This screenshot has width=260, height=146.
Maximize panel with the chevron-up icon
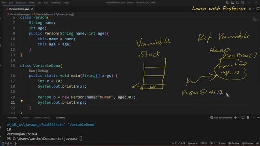tap(258, 118)
